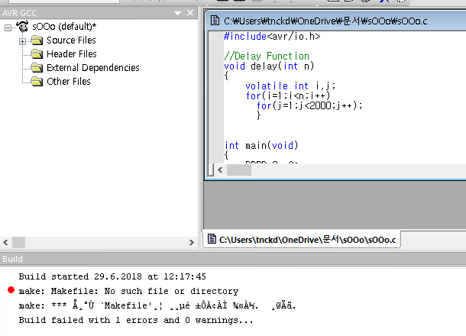This screenshot has height=336, width=466.
Task: Click project panel horizontal scrollbar right arrow
Action: [x=189, y=242]
